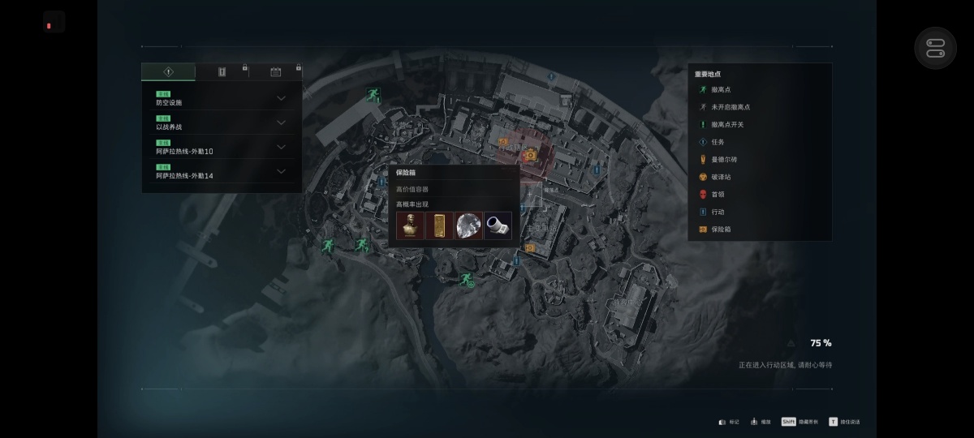974x438 pixels.
Task: Expand 阿萨拉热线-外勤10 mission details
Action: pos(220,147)
